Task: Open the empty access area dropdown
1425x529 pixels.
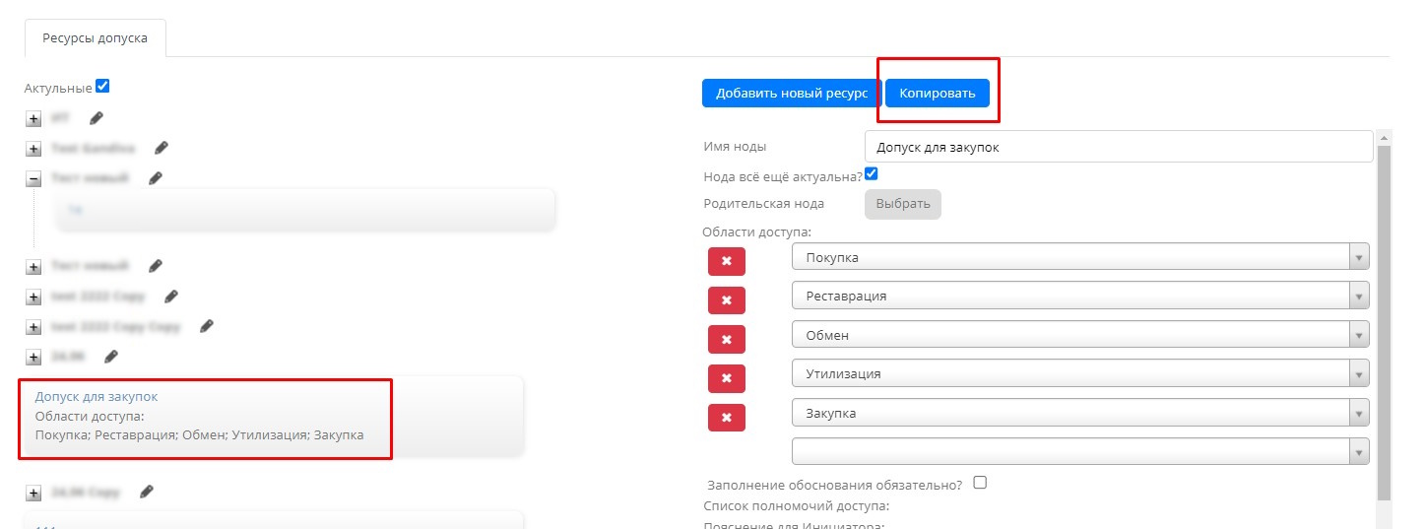Action: (x=1079, y=451)
